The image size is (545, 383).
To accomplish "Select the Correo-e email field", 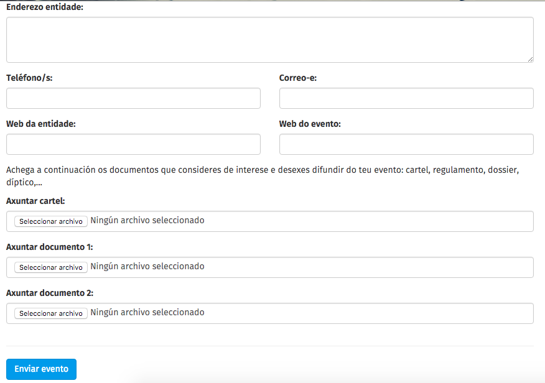I will point(406,98).
